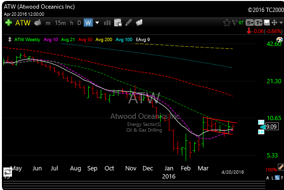Click the flag icon to flag ATW
The image size is (284, 190).
tap(235, 22)
